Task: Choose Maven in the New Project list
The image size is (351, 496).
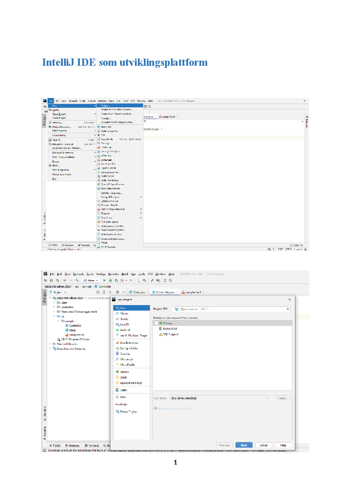Action: 124,314
